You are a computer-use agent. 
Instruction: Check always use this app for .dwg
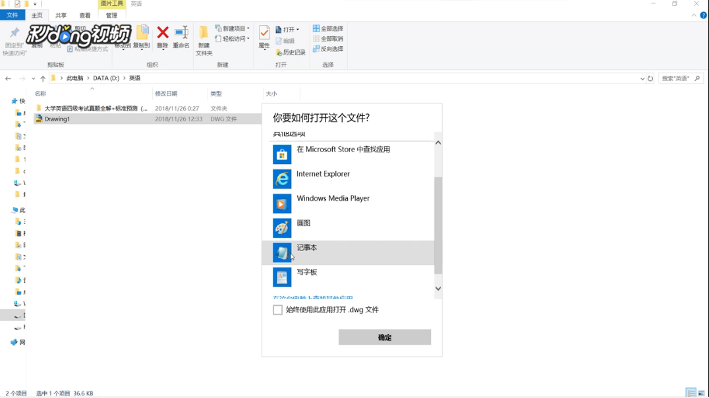[x=277, y=310]
